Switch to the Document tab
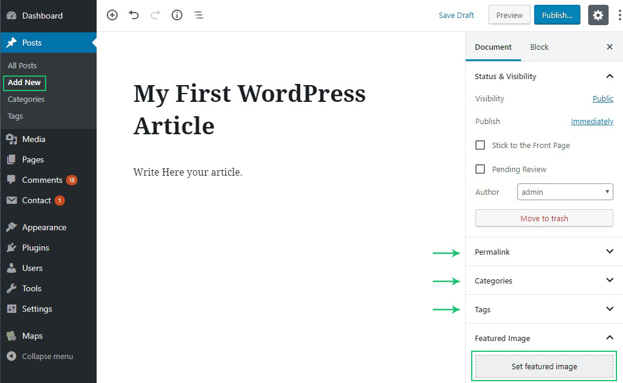The width and height of the screenshot is (623, 383). pyautogui.click(x=493, y=47)
